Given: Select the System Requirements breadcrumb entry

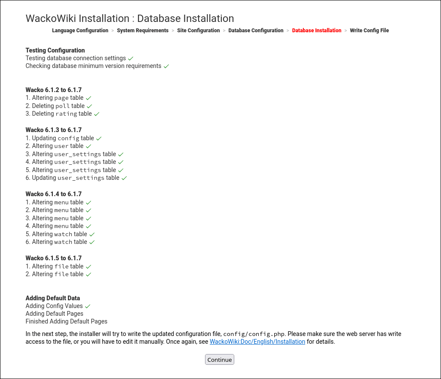Looking at the screenshot, I should [x=143, y=31].
